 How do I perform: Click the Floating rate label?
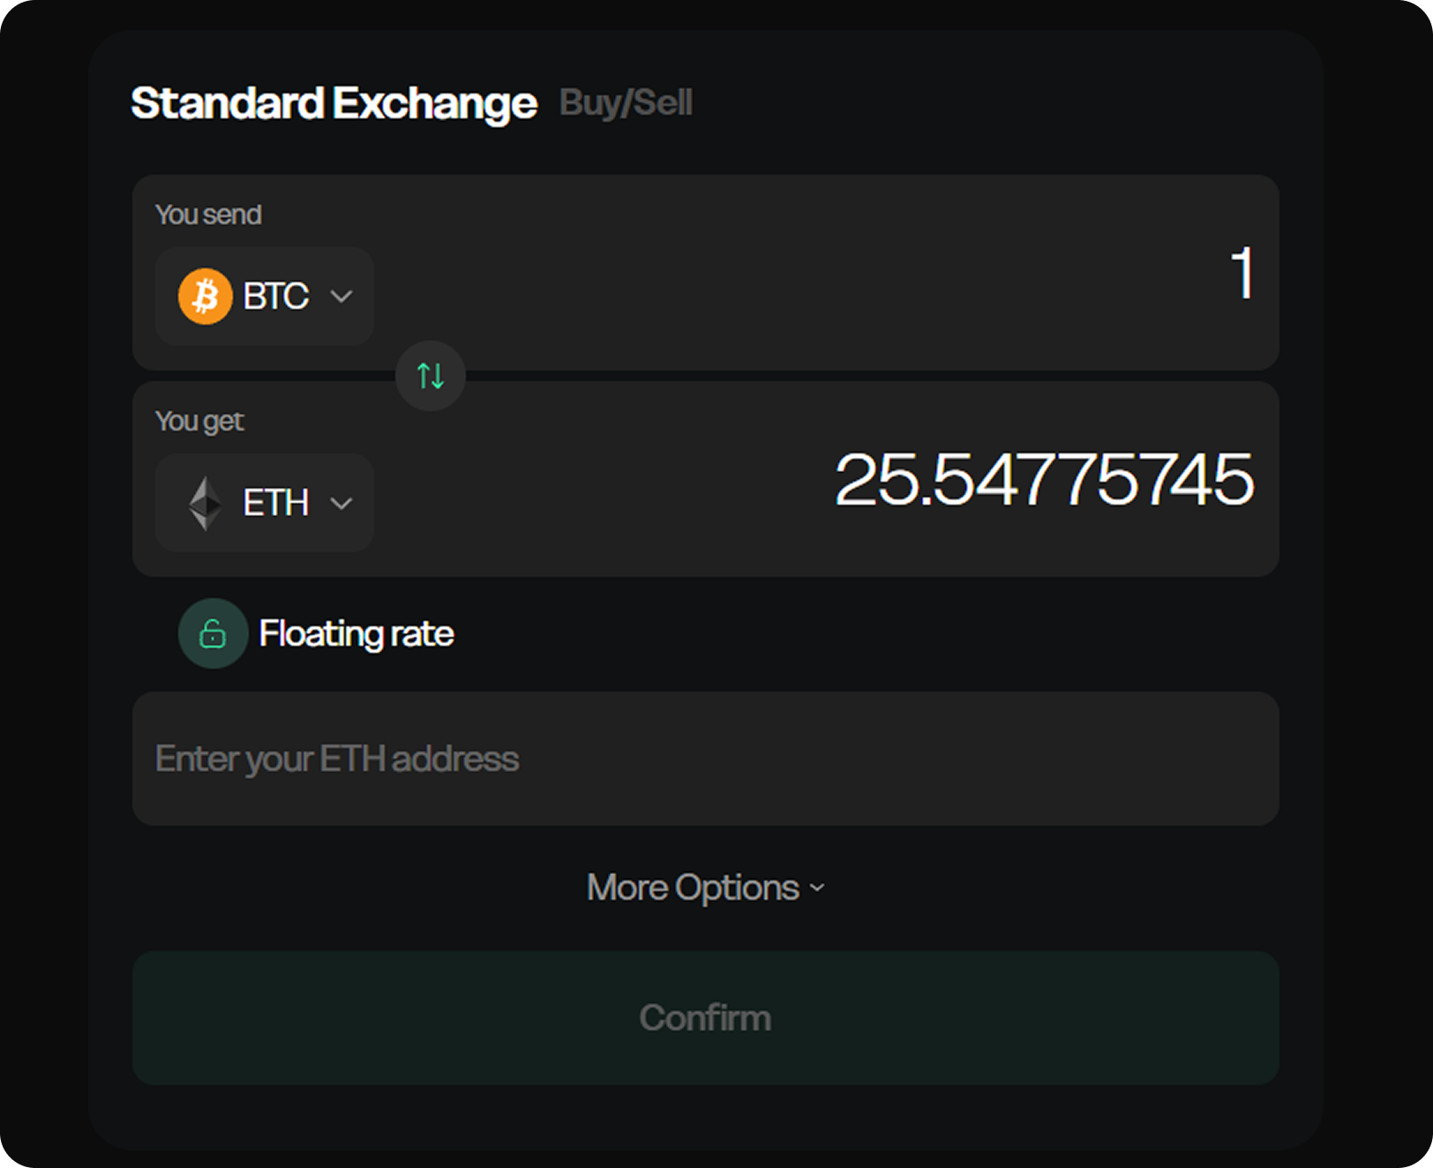[356, 633]
